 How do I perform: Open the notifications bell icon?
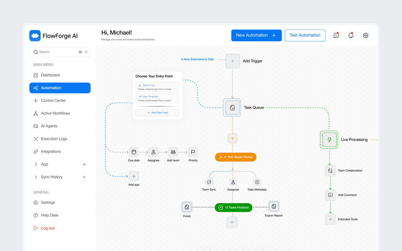(351, 35)
